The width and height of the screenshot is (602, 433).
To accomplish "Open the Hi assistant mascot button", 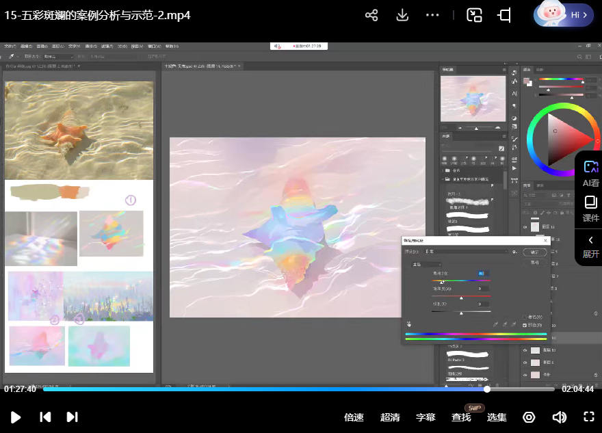I will click(x=563, y=14).
